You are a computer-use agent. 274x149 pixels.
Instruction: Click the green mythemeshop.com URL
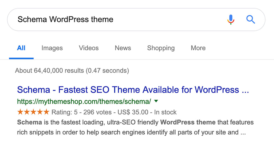84,102
